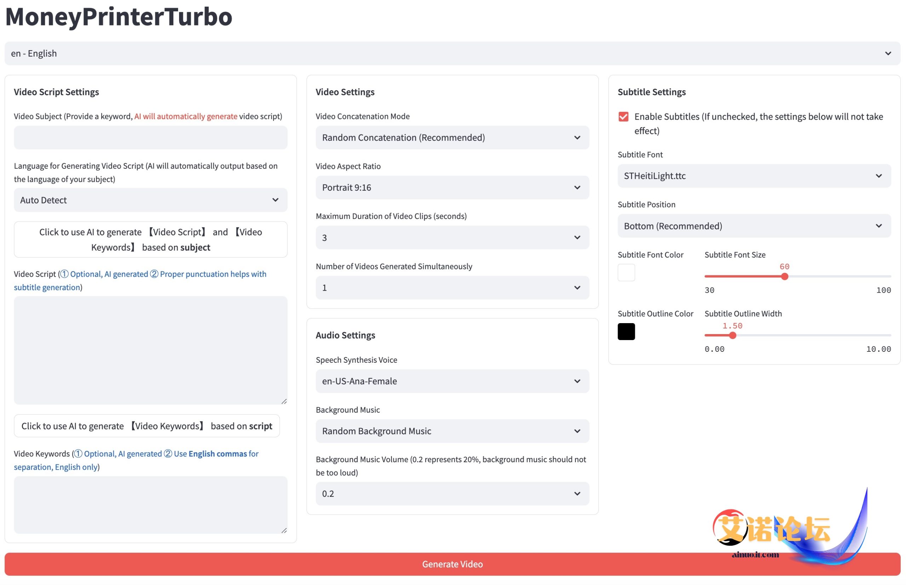The height and width of the screenshot is (585, 906).
Task: Open the Video Aspect Ratio dropdown
Action: click(x=452, y=187)
